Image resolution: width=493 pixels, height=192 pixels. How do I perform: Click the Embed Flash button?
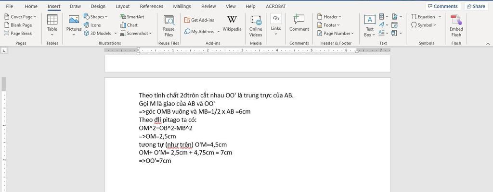456,26
